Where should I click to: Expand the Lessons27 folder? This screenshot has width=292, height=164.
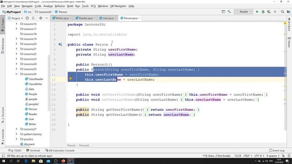click(x=16, y=129)
